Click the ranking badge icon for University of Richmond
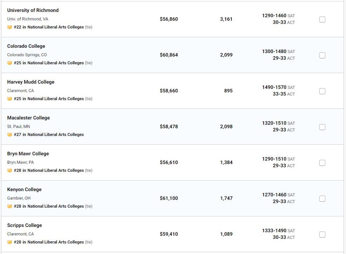The image size is (346, 254). (x=9, y=27)
